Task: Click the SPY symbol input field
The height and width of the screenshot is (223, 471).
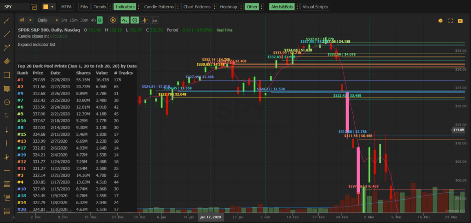Action: click(x=15, y=6)
